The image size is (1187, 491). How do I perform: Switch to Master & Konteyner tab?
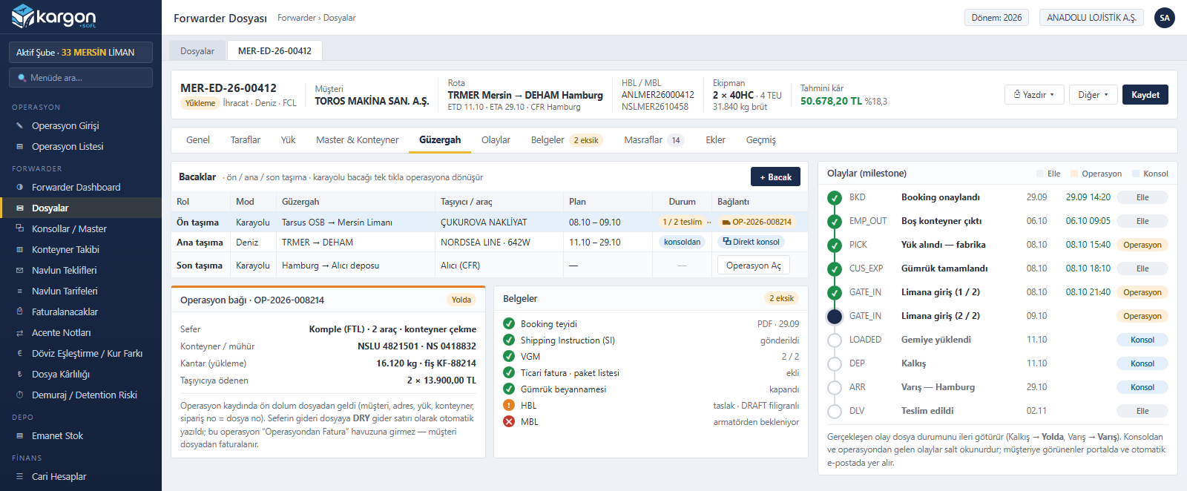(357, 140)
